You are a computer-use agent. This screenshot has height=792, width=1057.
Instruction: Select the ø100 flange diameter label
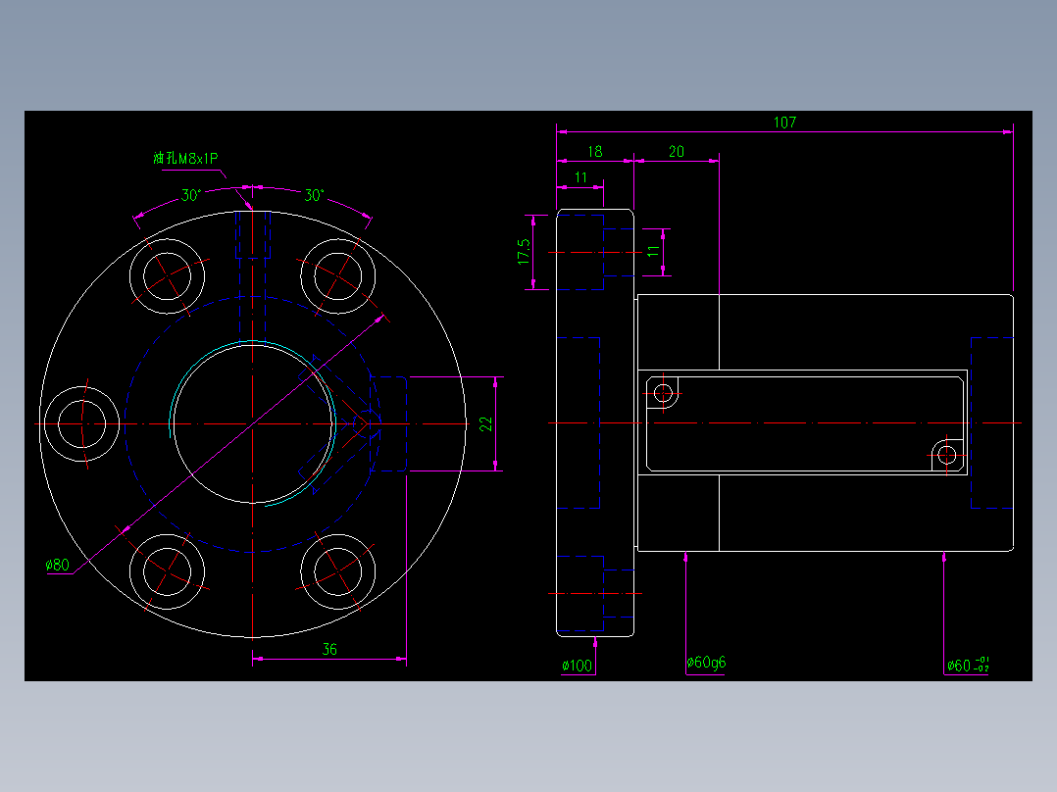coord(577,666)
